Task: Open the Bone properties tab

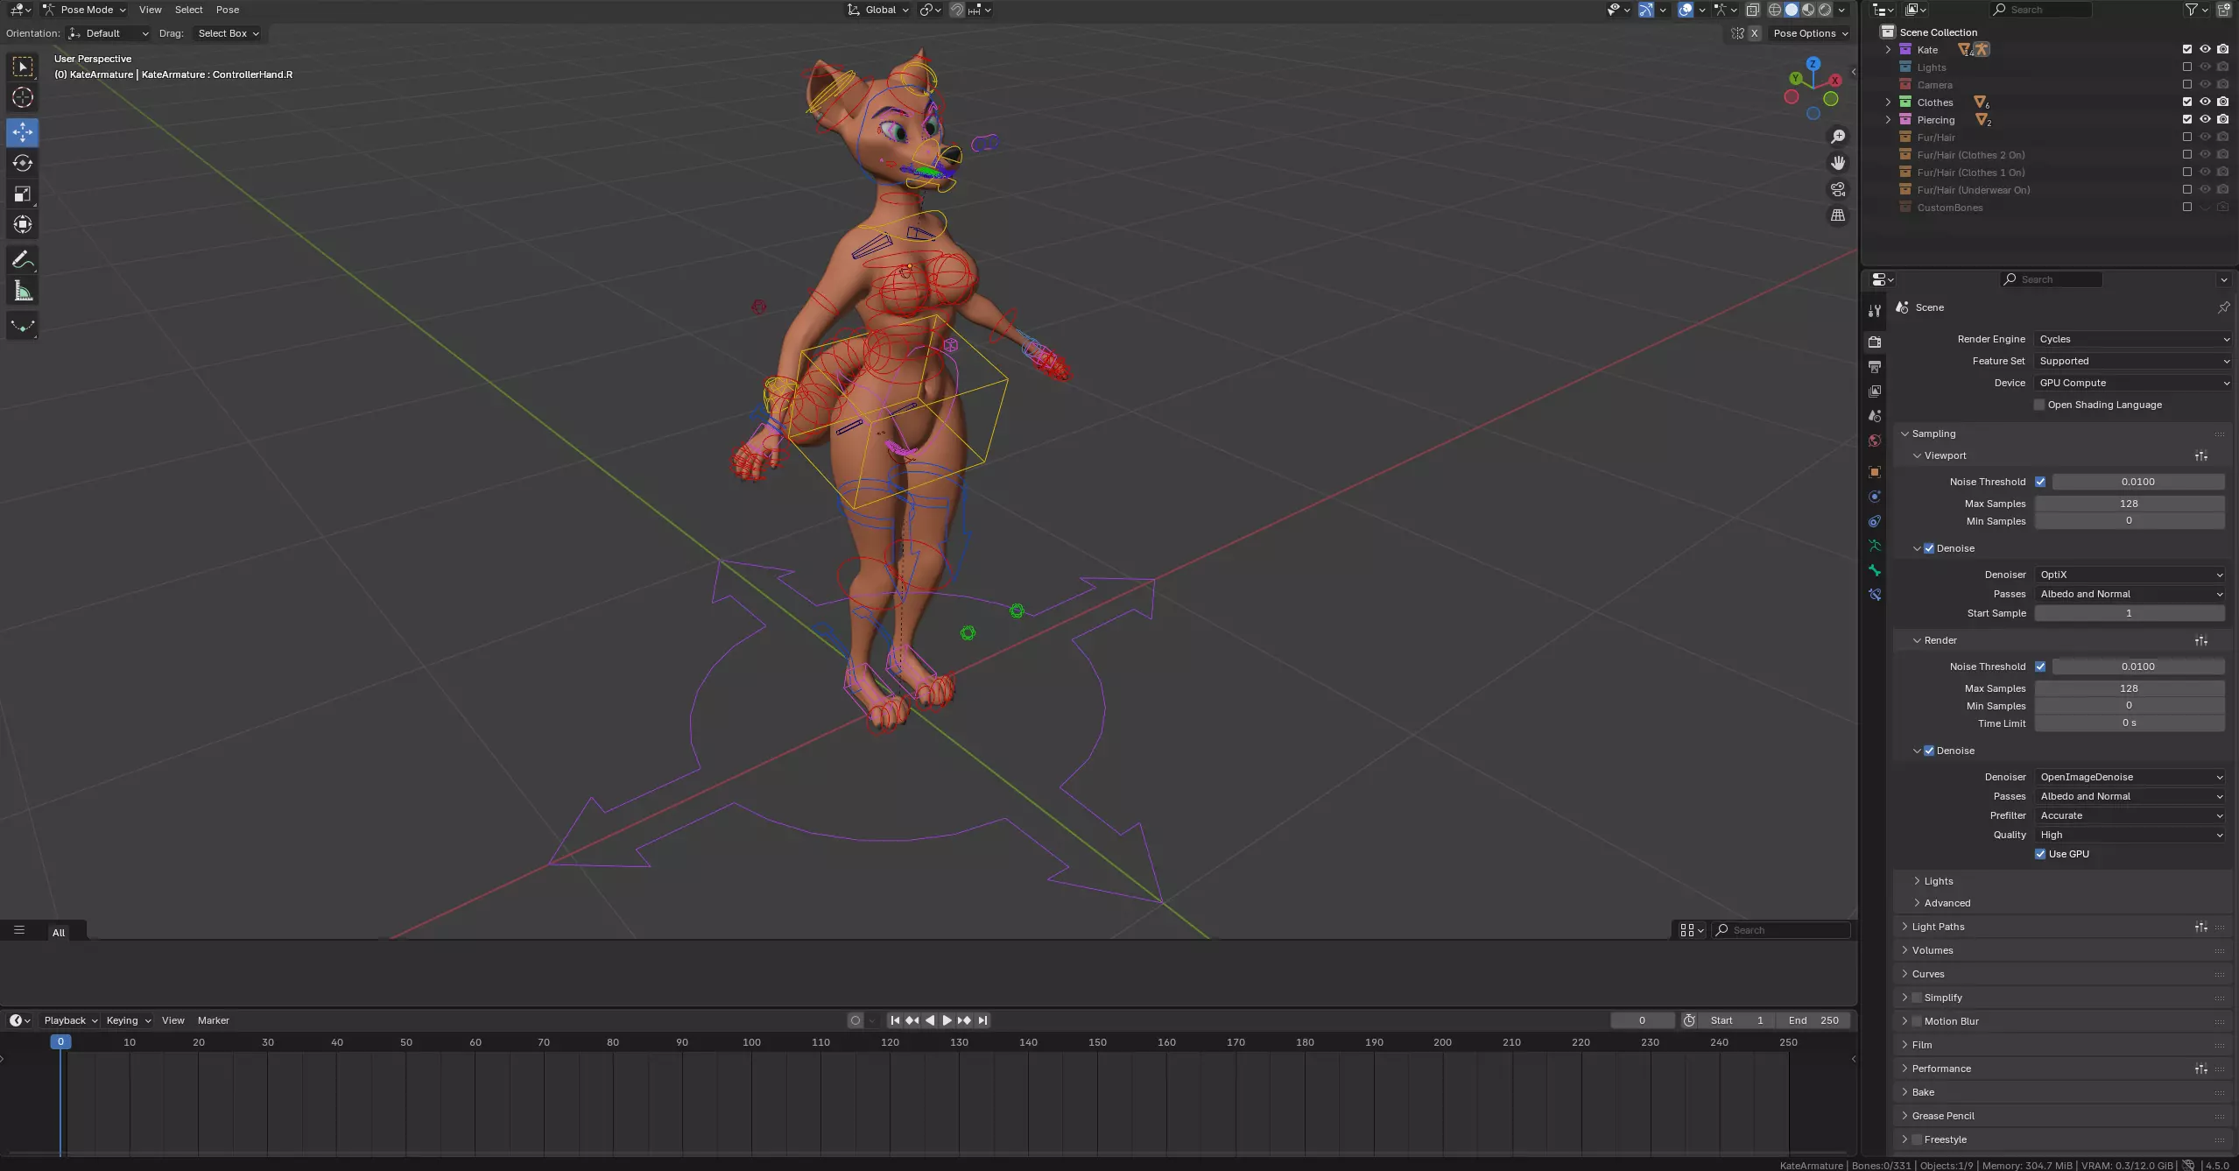Action: pos(1875,570)
